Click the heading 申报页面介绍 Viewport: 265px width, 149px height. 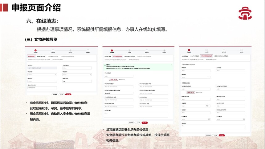(x=36, y=8)
